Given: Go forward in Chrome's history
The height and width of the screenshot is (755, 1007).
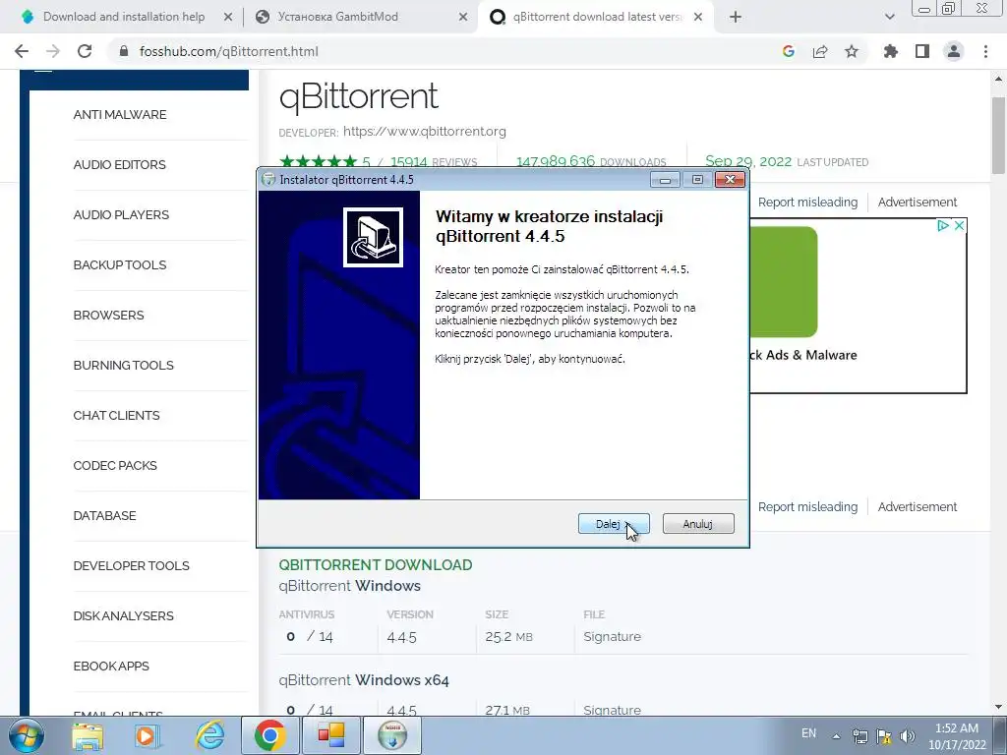Looking at the screenshot, I should click(53, 51).
